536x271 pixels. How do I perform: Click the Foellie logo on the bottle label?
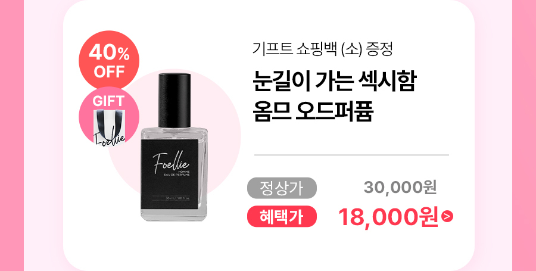[171, 161]
